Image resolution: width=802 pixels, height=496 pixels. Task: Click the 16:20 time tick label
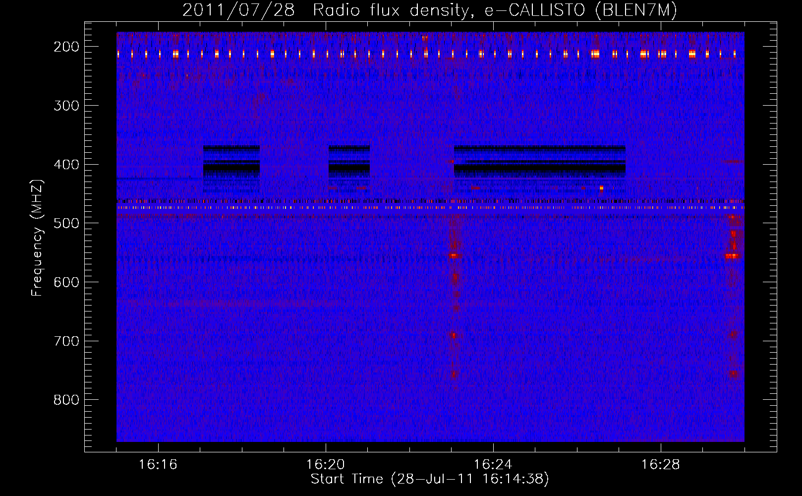tap(326, 465)
